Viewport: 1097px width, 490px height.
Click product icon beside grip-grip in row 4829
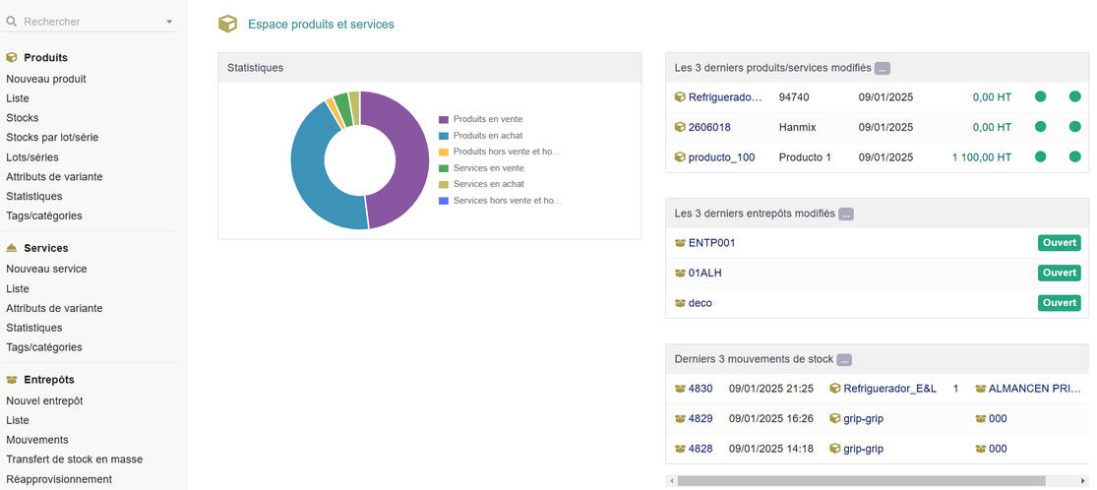[x=834, y=418]
